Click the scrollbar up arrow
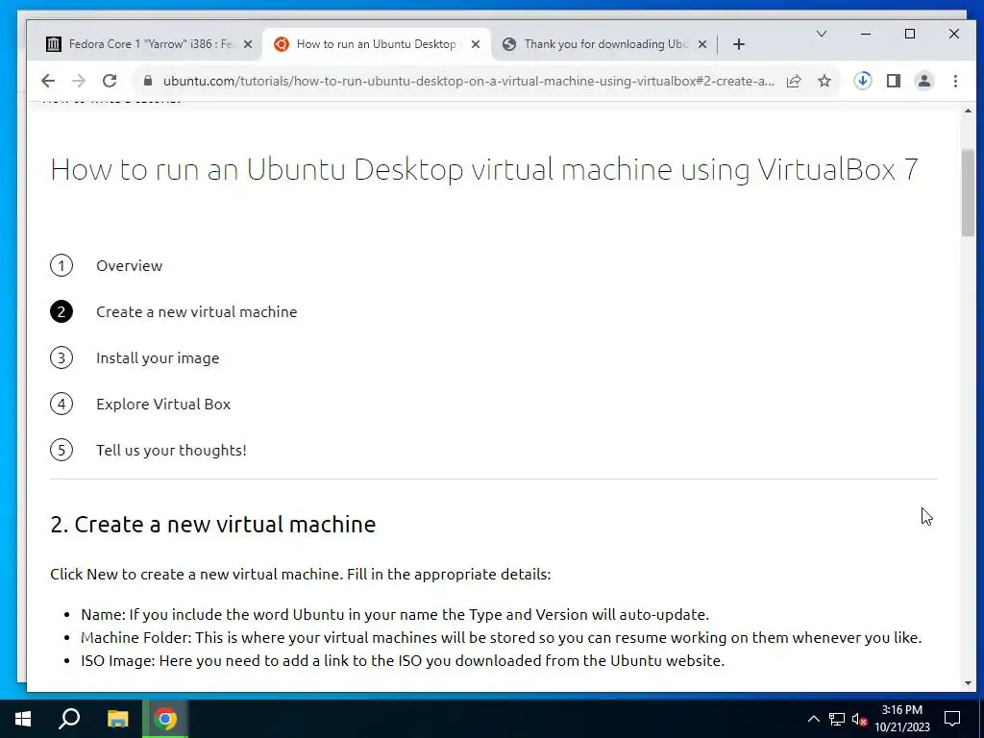Screen dimensions: 984x738 (x=968, y=111)
